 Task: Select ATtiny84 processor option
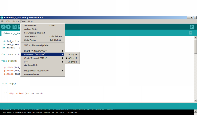72,62
